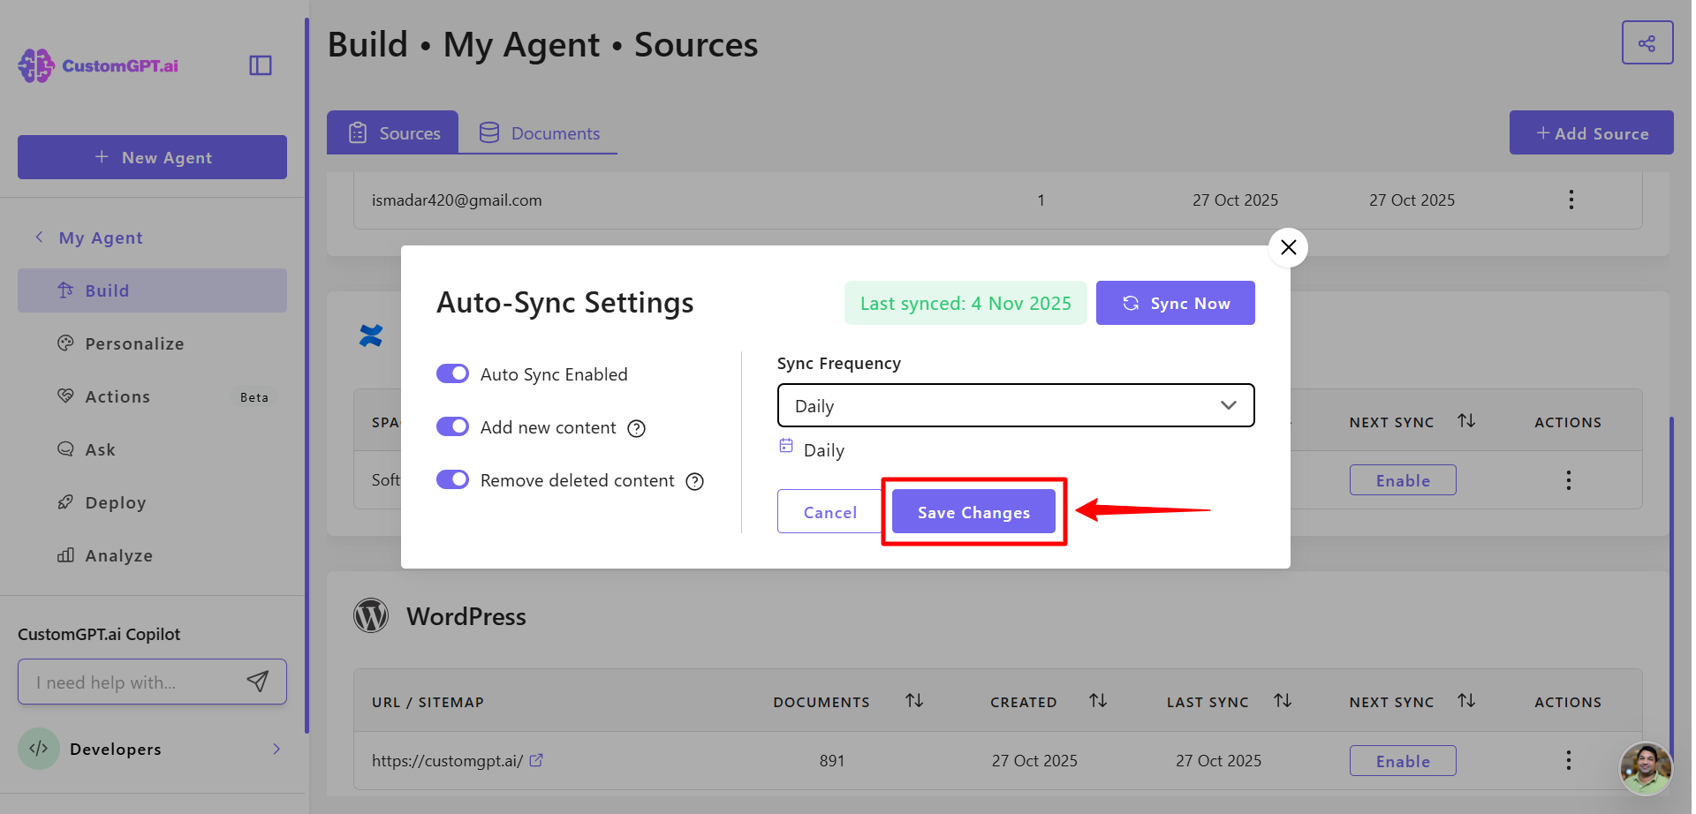
Task: Click the share icon button
Action: click(1647, 42)
